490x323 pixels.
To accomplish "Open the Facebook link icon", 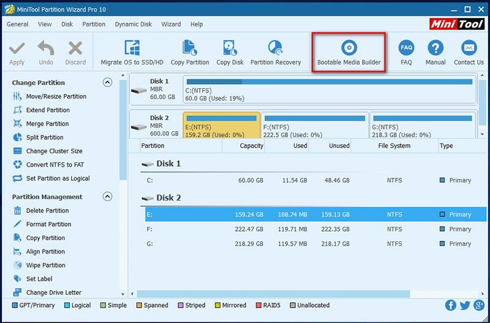I will coord(450,305).
